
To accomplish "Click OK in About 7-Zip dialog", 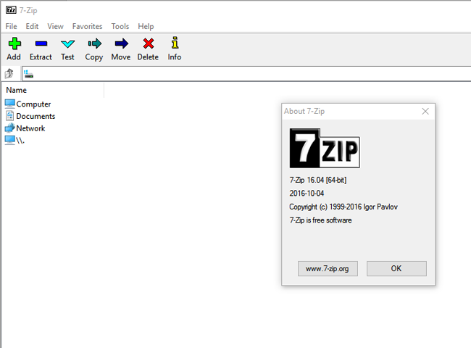I will pos(396,268).
